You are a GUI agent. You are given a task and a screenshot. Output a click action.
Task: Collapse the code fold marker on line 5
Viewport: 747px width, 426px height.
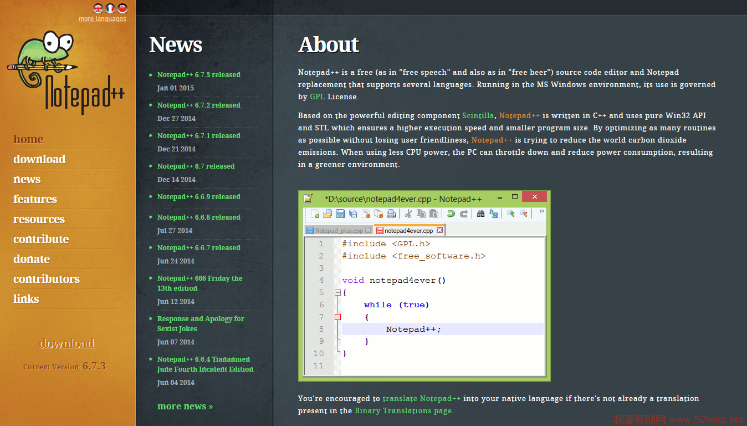pyautogui.click(x=337, y=292)
